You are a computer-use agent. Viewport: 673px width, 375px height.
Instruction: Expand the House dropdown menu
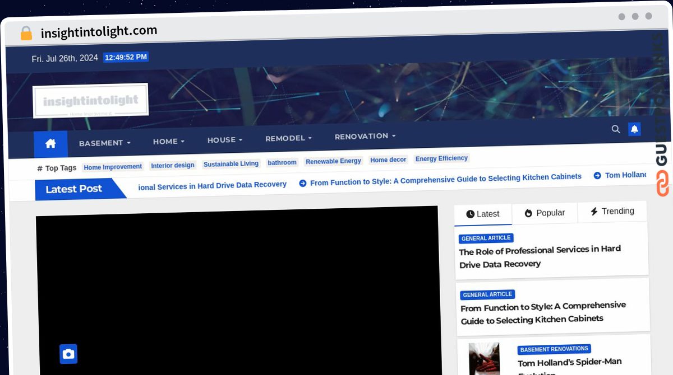coord(225,140)
